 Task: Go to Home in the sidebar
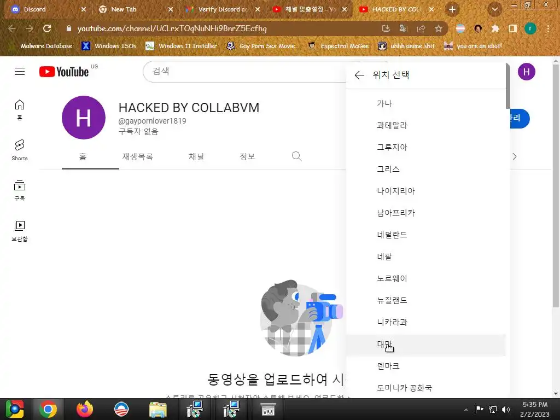(x=20, y=109)
